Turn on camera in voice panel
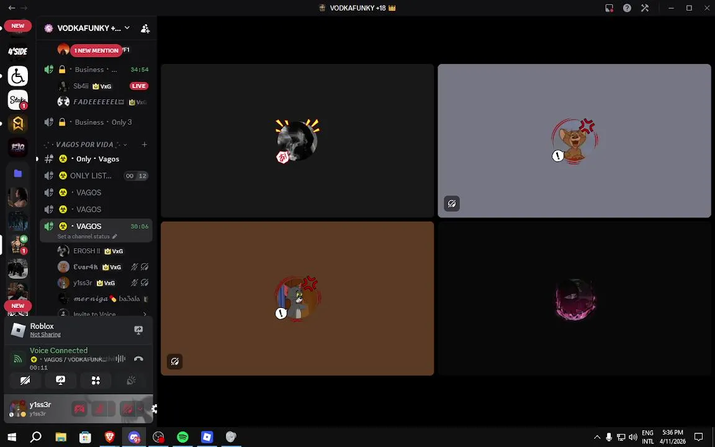This screenshot has height=447, width=715. [25, 381]
